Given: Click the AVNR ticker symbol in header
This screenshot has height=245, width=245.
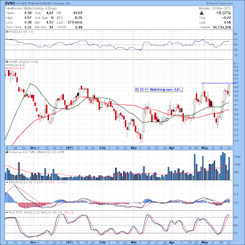Looking at the screenshot, I should [x=10, y=4].
